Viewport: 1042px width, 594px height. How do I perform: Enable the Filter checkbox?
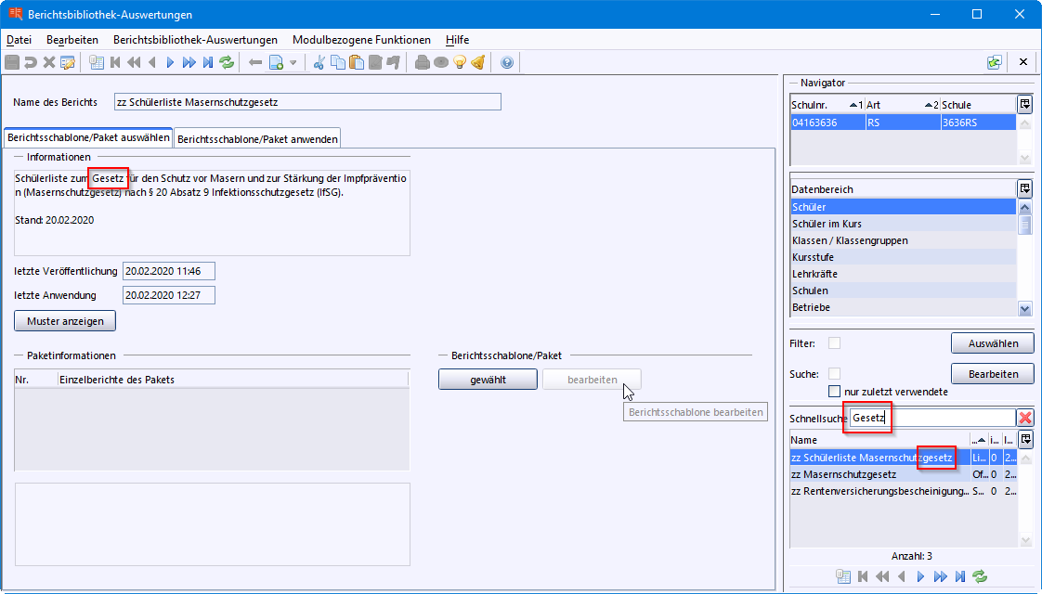[834, 343]
